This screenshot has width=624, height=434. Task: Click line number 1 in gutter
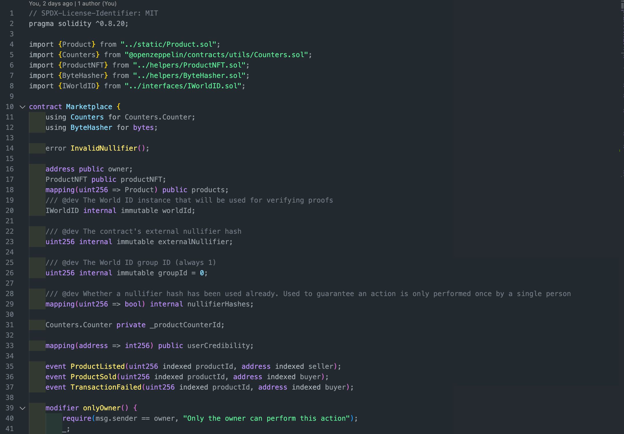click(x=12, y=13)
